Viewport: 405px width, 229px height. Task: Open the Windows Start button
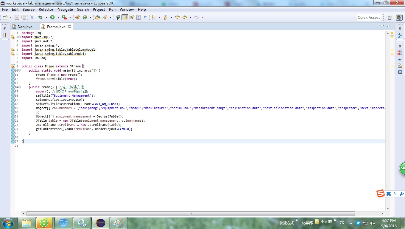(x=7, y=223)
